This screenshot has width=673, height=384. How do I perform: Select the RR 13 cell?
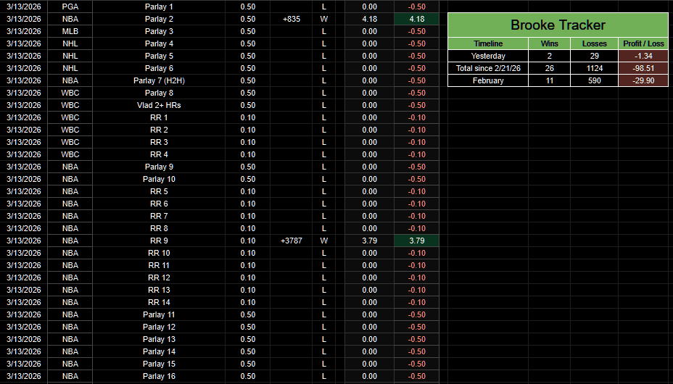pos(159,290)
